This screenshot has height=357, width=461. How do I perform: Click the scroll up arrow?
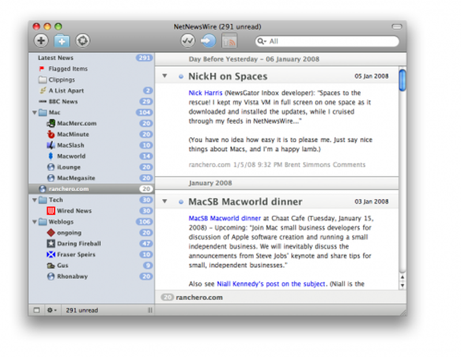tap(402, 277)
